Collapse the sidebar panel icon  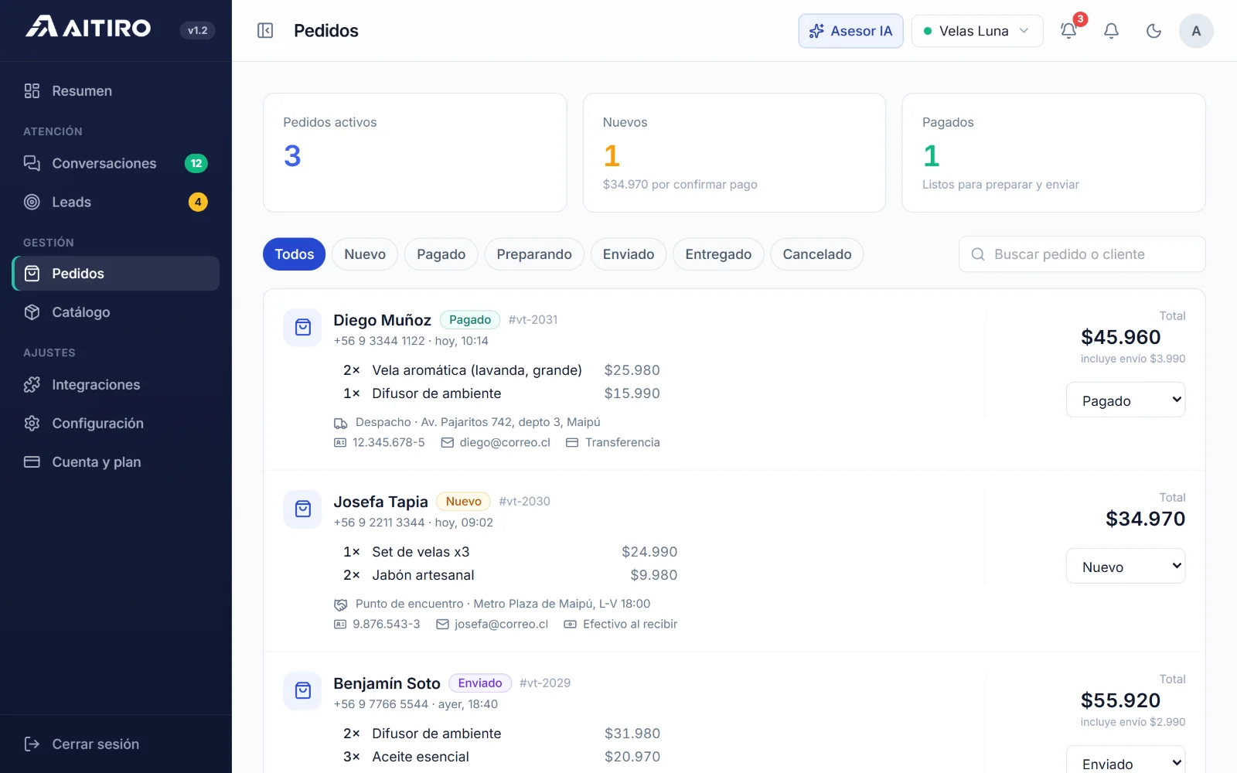point(265,31)
